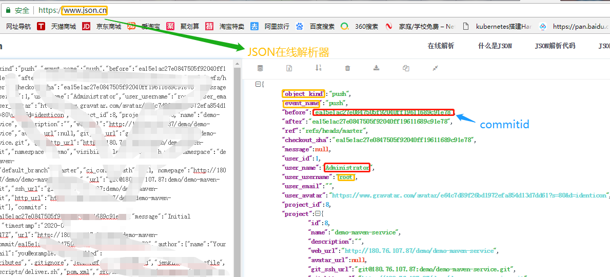
Task: Click the "message" null value
Action: pyautogui.click(x=323, y=149)
